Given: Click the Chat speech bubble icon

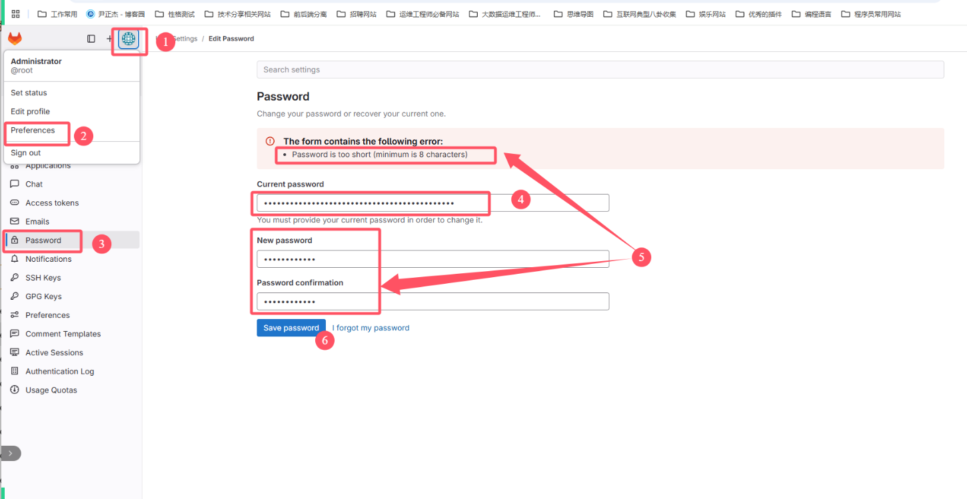Looking at the screenshot, I should pyautogui.click(x=15, y=184).
